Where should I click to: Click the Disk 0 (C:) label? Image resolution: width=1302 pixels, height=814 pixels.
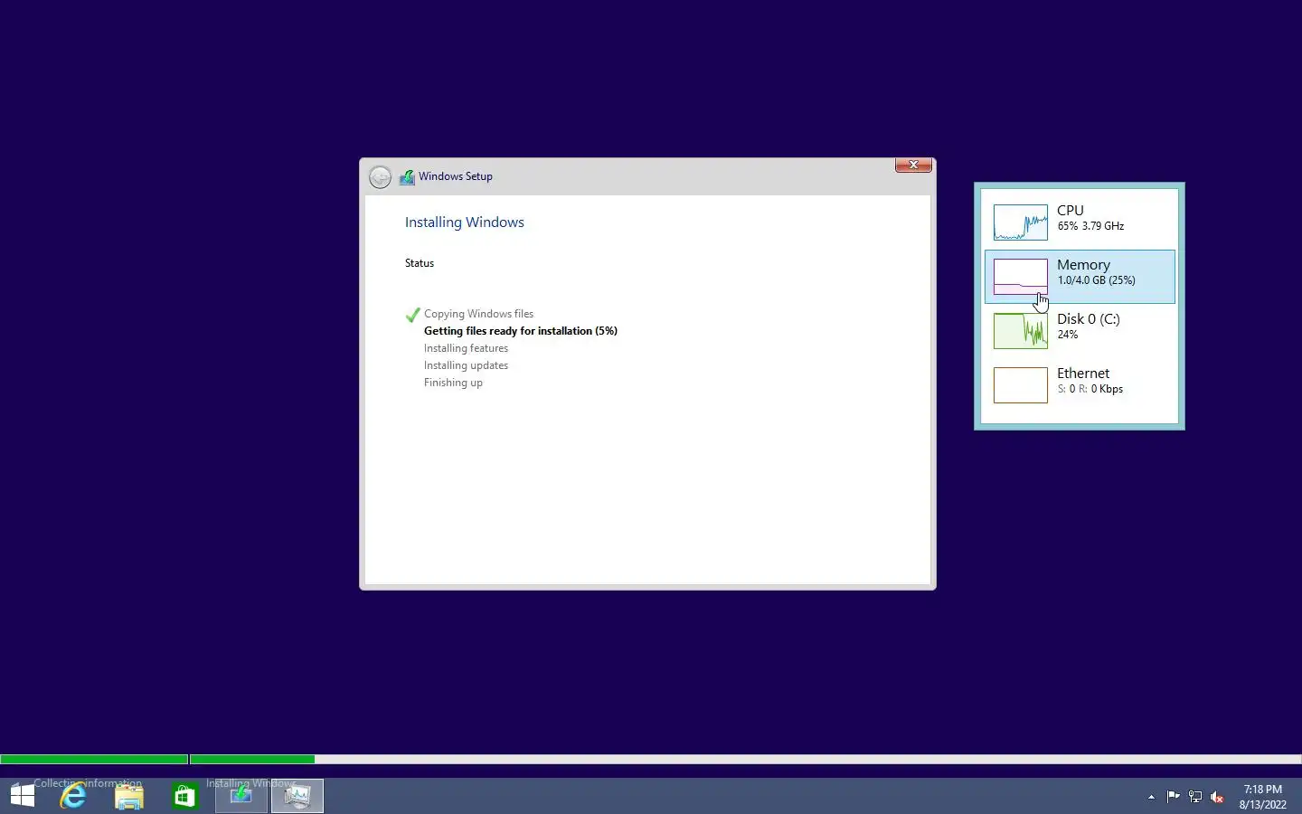coord(1089,318)
